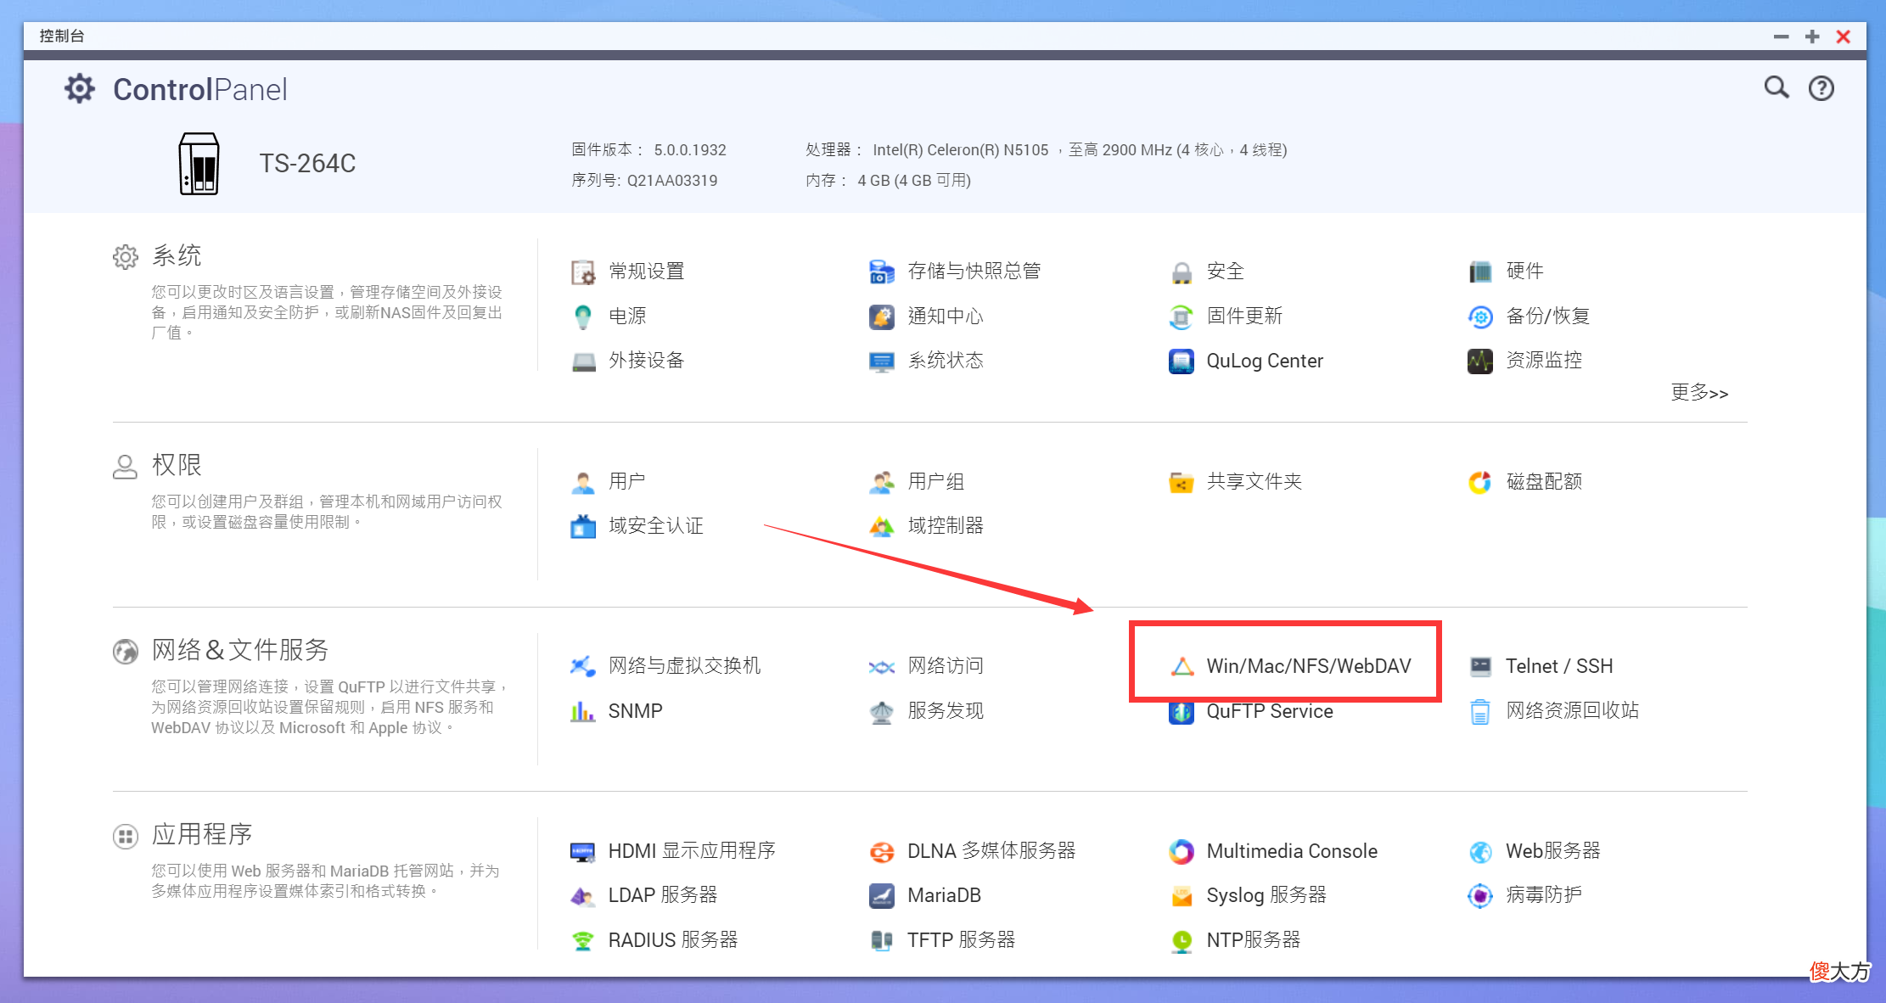
Task: Open LDAP 服务器 icon
Action: pyautogui.click(x=583, y=896)
